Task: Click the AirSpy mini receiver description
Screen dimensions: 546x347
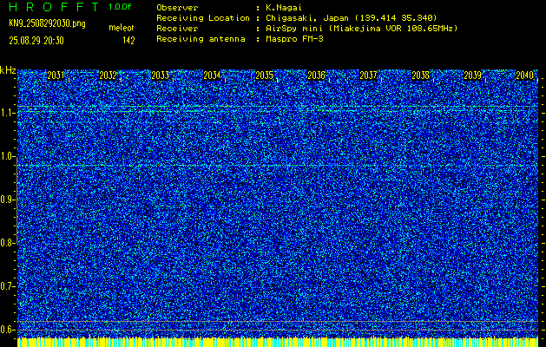Action: (362, 29)
